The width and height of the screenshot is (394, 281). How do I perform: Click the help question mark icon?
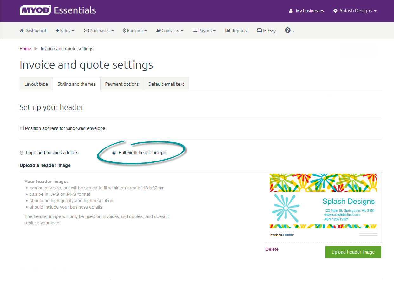tap(288, 30)
